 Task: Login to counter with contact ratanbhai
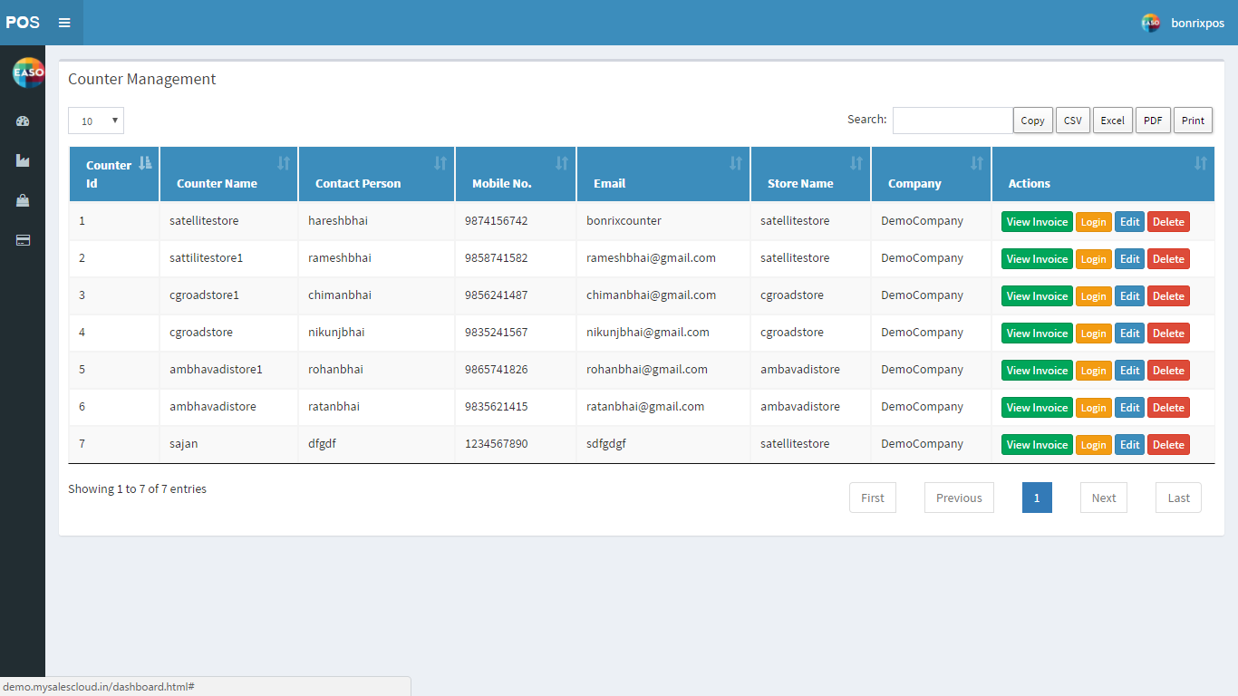(1094, 408)
